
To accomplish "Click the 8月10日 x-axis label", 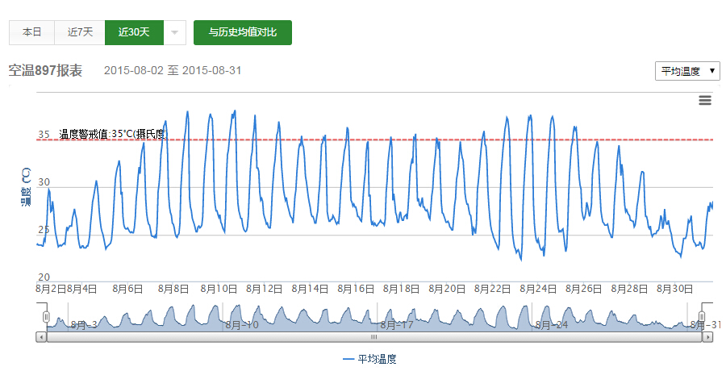I will [219, 288].
